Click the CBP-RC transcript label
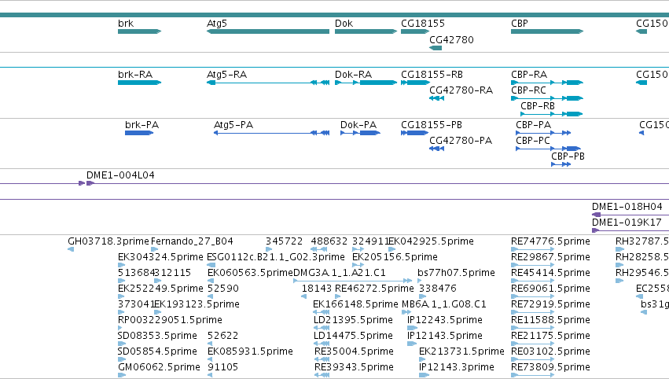 coord(528,90)
